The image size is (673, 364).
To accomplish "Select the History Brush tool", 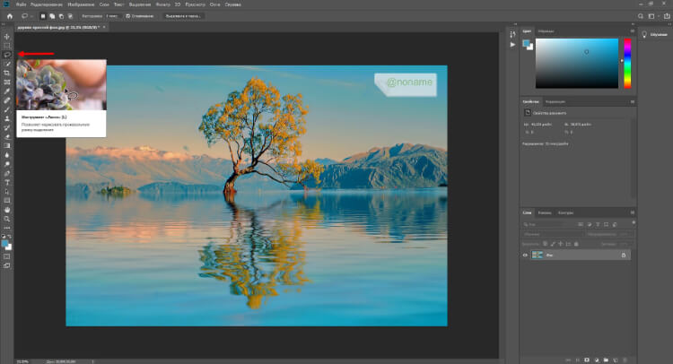I will point(7,128).
